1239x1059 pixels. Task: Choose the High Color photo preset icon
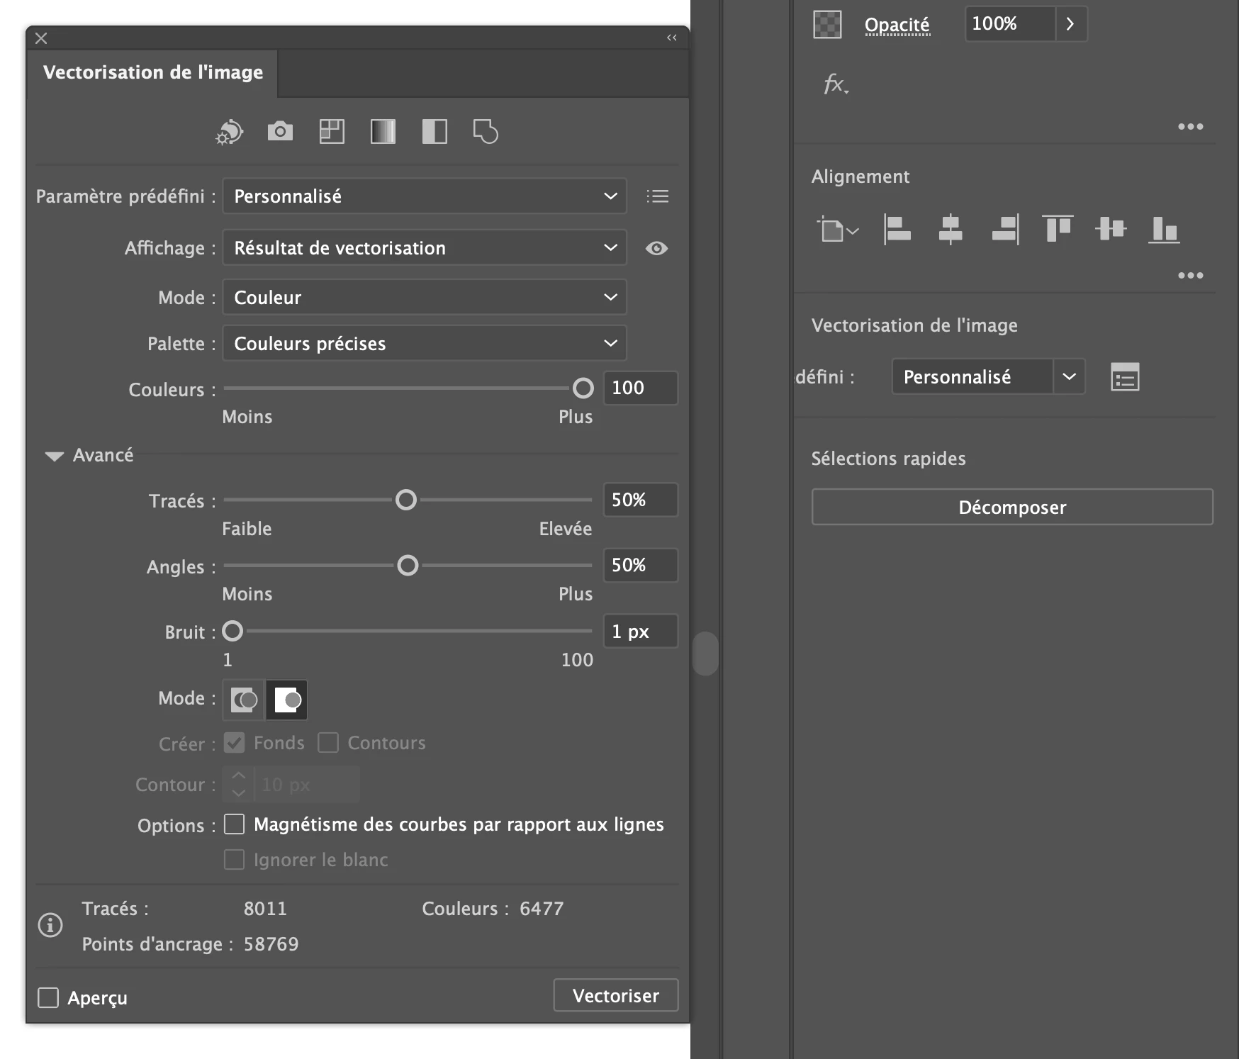tap(280, 131)
